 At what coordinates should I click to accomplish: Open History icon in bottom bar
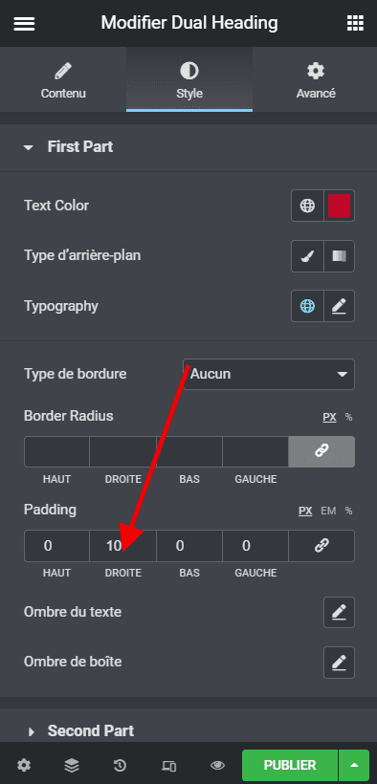(120, 765)
